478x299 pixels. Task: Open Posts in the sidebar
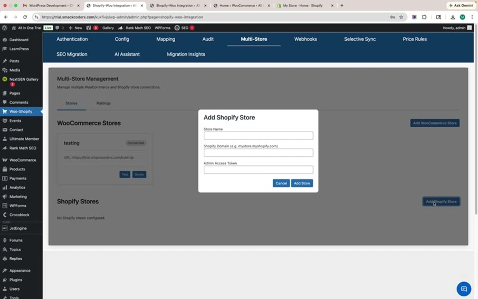click(14, 61)
